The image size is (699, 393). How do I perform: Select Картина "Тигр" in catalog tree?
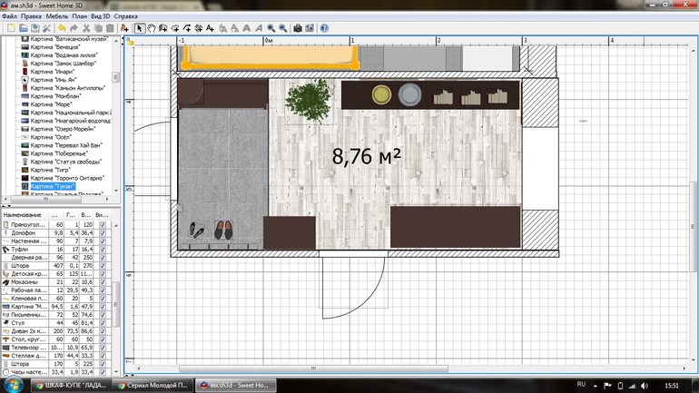pyautogui.click(x=50, y=170)
